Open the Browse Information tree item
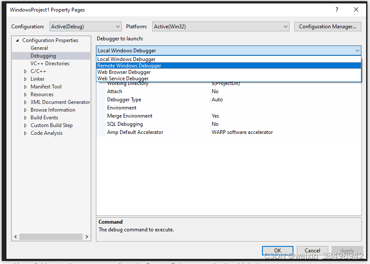 [x=53, y=110]
